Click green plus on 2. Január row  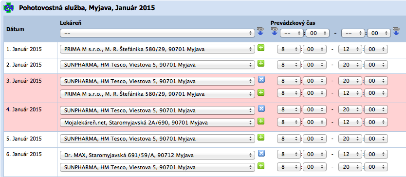pos(261,63)
